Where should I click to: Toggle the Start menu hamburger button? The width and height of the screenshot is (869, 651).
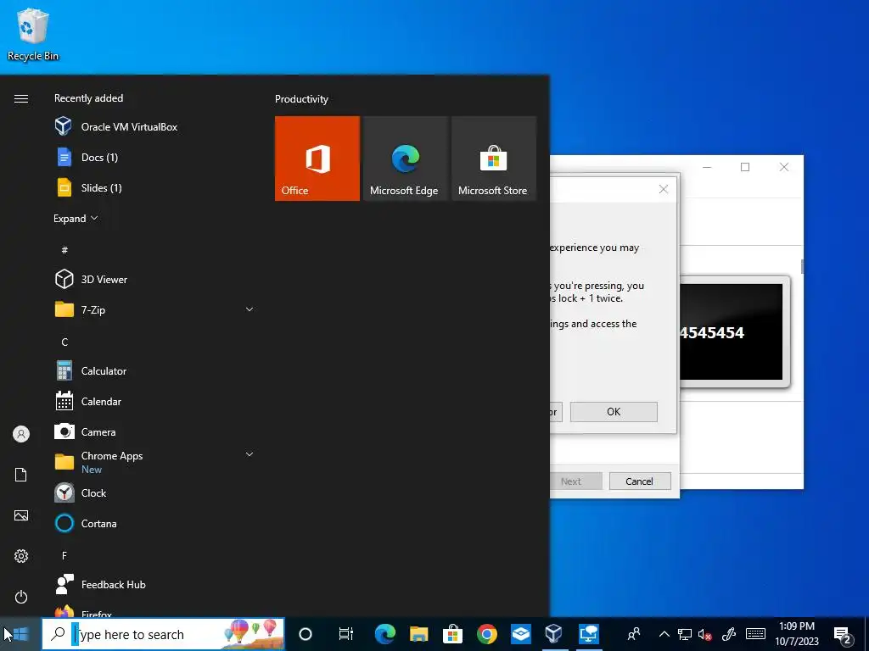pyautogui.click(x=21, y=98)
